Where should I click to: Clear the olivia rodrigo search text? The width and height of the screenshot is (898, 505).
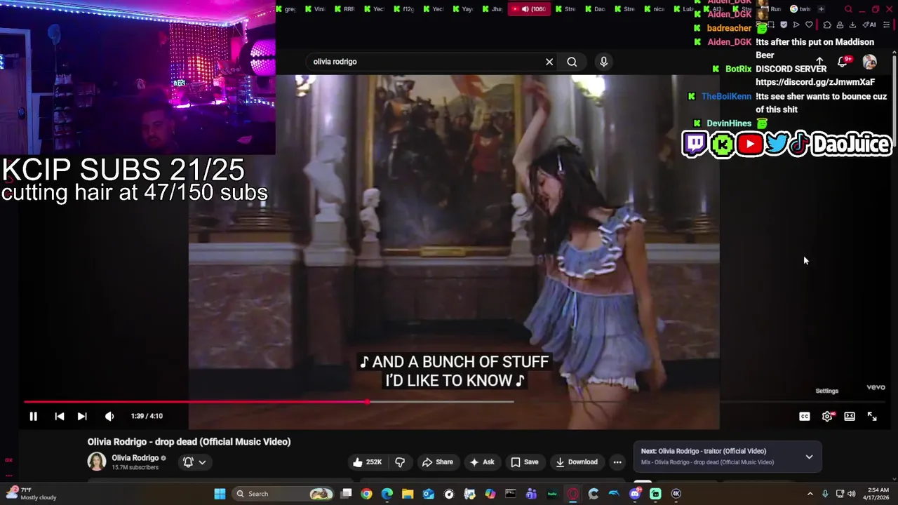tap(549, 62)
